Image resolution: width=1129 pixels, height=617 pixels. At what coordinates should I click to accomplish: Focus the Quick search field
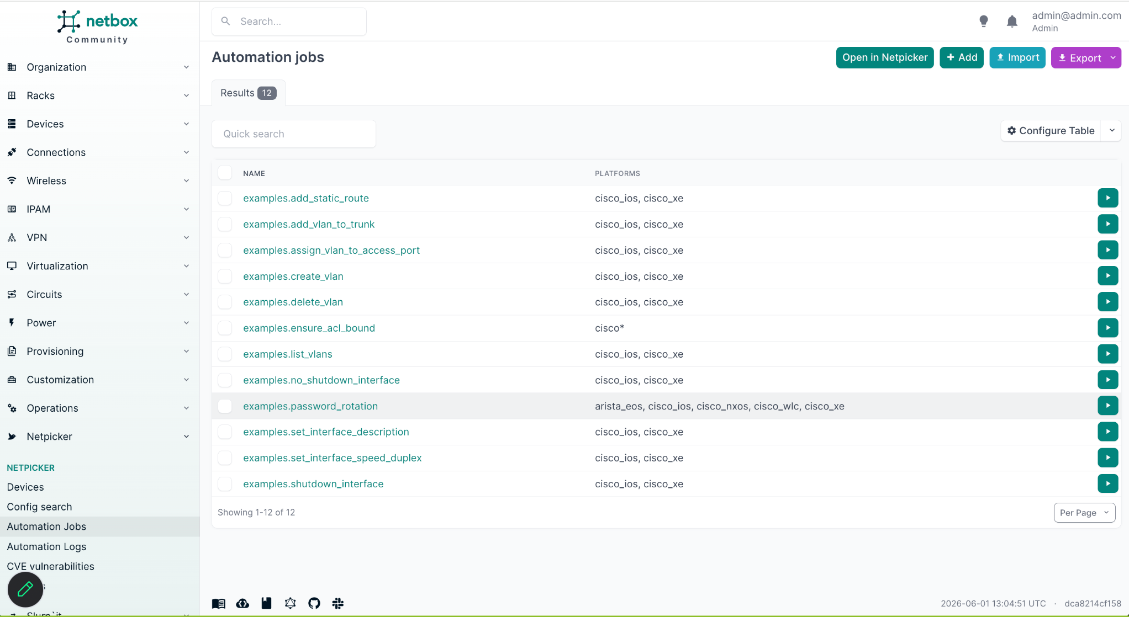click(x=294, y=134)
